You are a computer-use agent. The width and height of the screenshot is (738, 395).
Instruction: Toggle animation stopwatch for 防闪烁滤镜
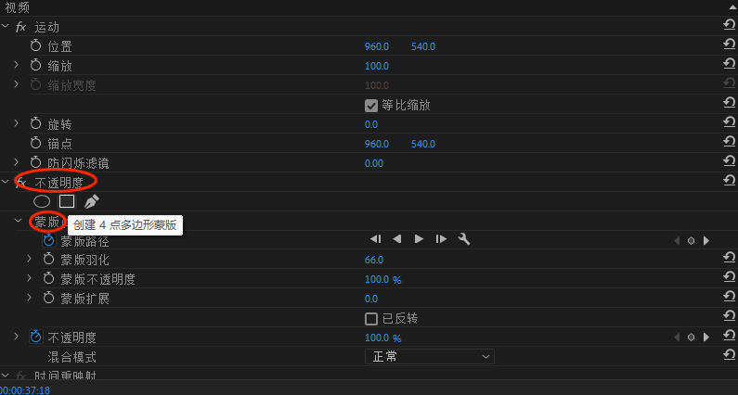[x=36, y=162]
